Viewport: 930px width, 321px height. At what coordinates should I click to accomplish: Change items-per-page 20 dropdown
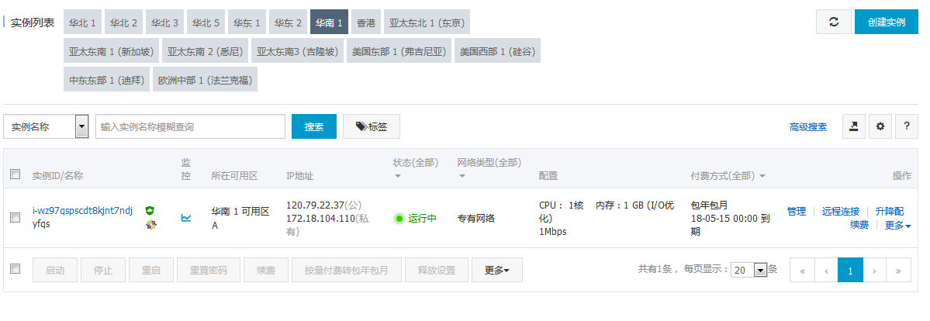[x=749, y=269]
